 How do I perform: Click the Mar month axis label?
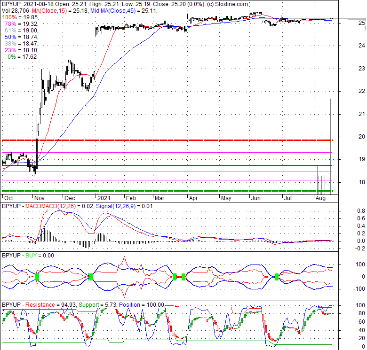pyautogui.click(x=160, y=198)
